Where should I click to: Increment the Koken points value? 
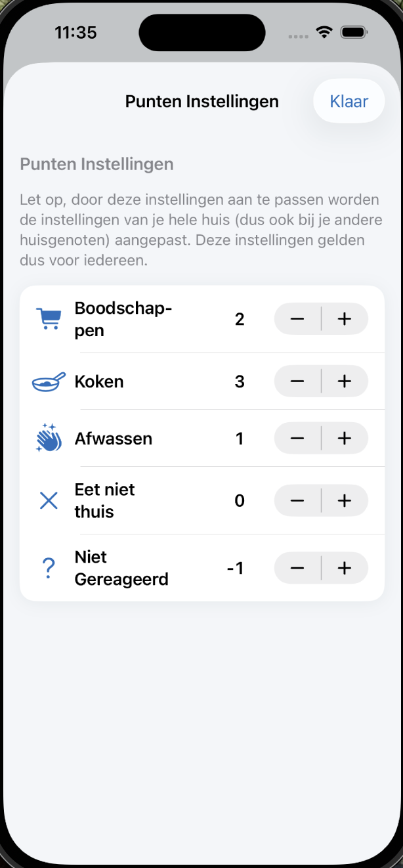345,381
